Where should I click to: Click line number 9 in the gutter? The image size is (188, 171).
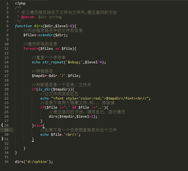(7, 40)
